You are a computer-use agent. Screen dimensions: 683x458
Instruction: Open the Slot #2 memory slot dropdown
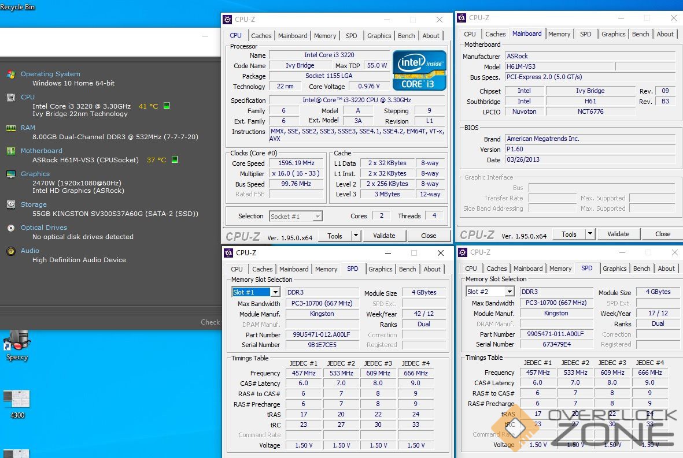click(x=509, y=292)
